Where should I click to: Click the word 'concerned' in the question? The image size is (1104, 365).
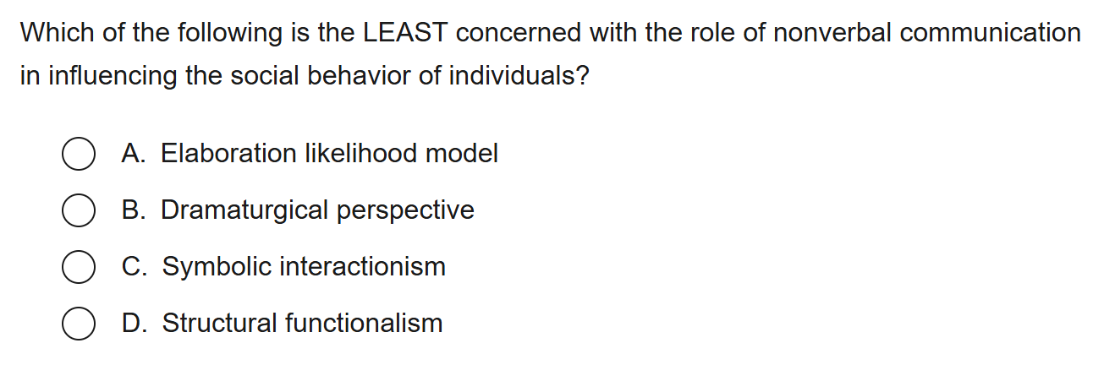coord(519,34)
